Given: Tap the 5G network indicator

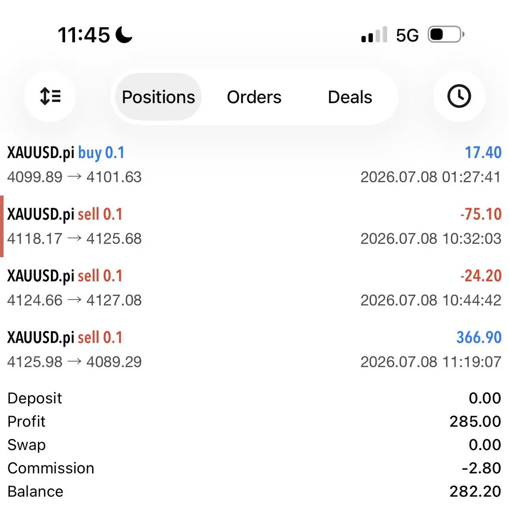Looking at the screenshot, I should click(407, 35).
